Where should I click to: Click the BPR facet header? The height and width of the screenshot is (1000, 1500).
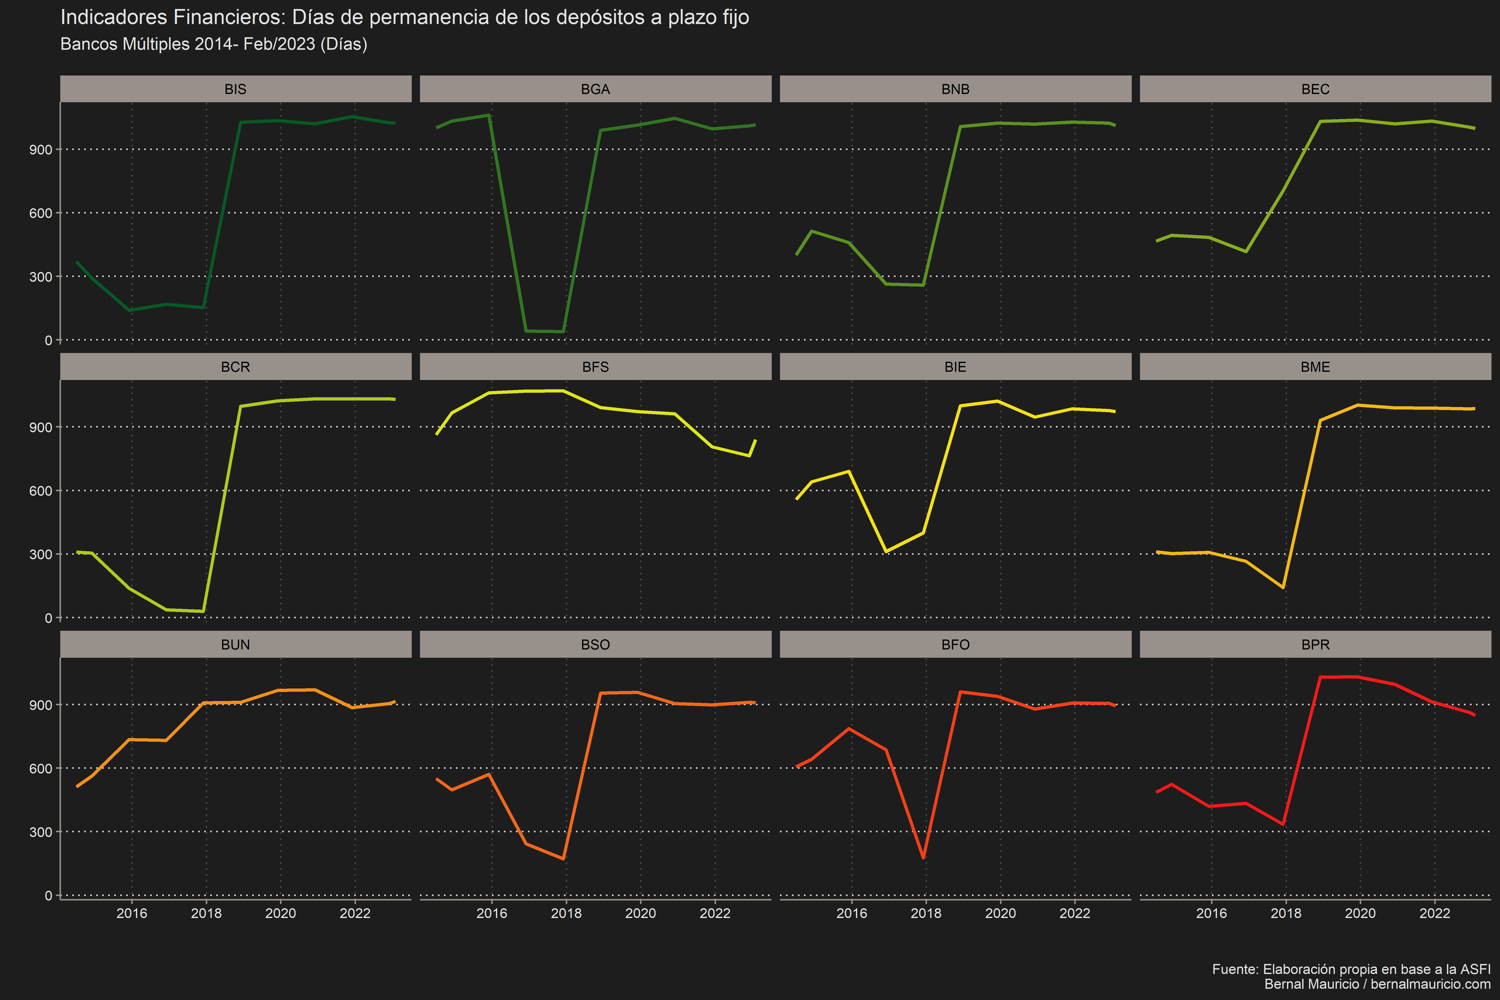click(1316, 644)
